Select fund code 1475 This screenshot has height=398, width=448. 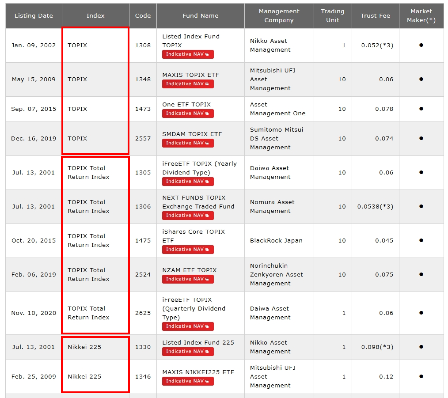coord(143,241)
